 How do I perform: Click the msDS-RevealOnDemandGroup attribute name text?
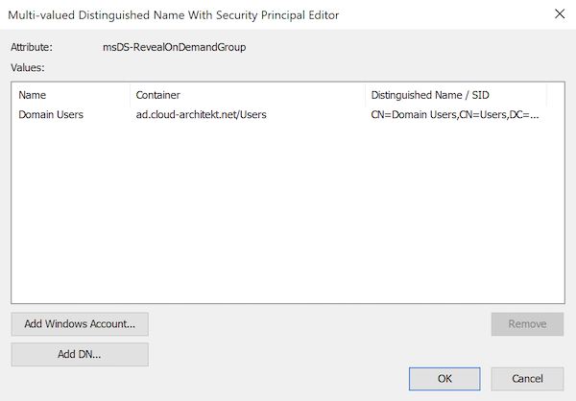pos(174,47)
